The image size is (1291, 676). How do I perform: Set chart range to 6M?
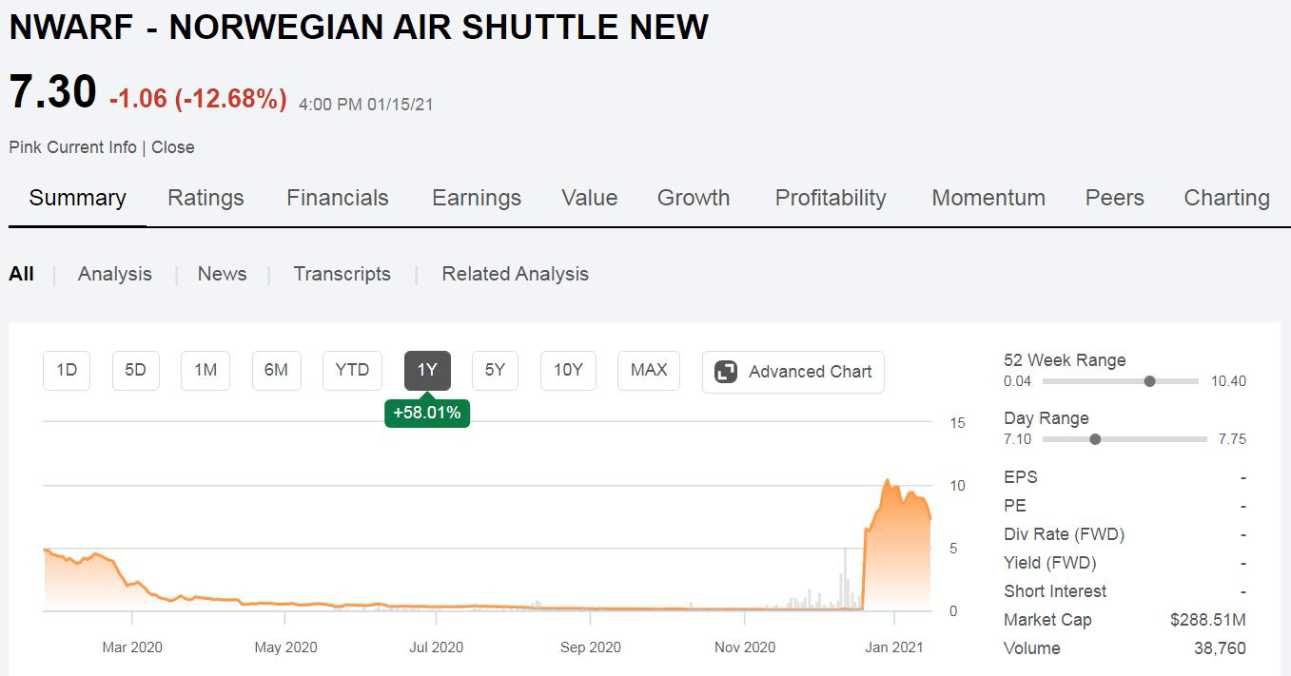point(276,371)
